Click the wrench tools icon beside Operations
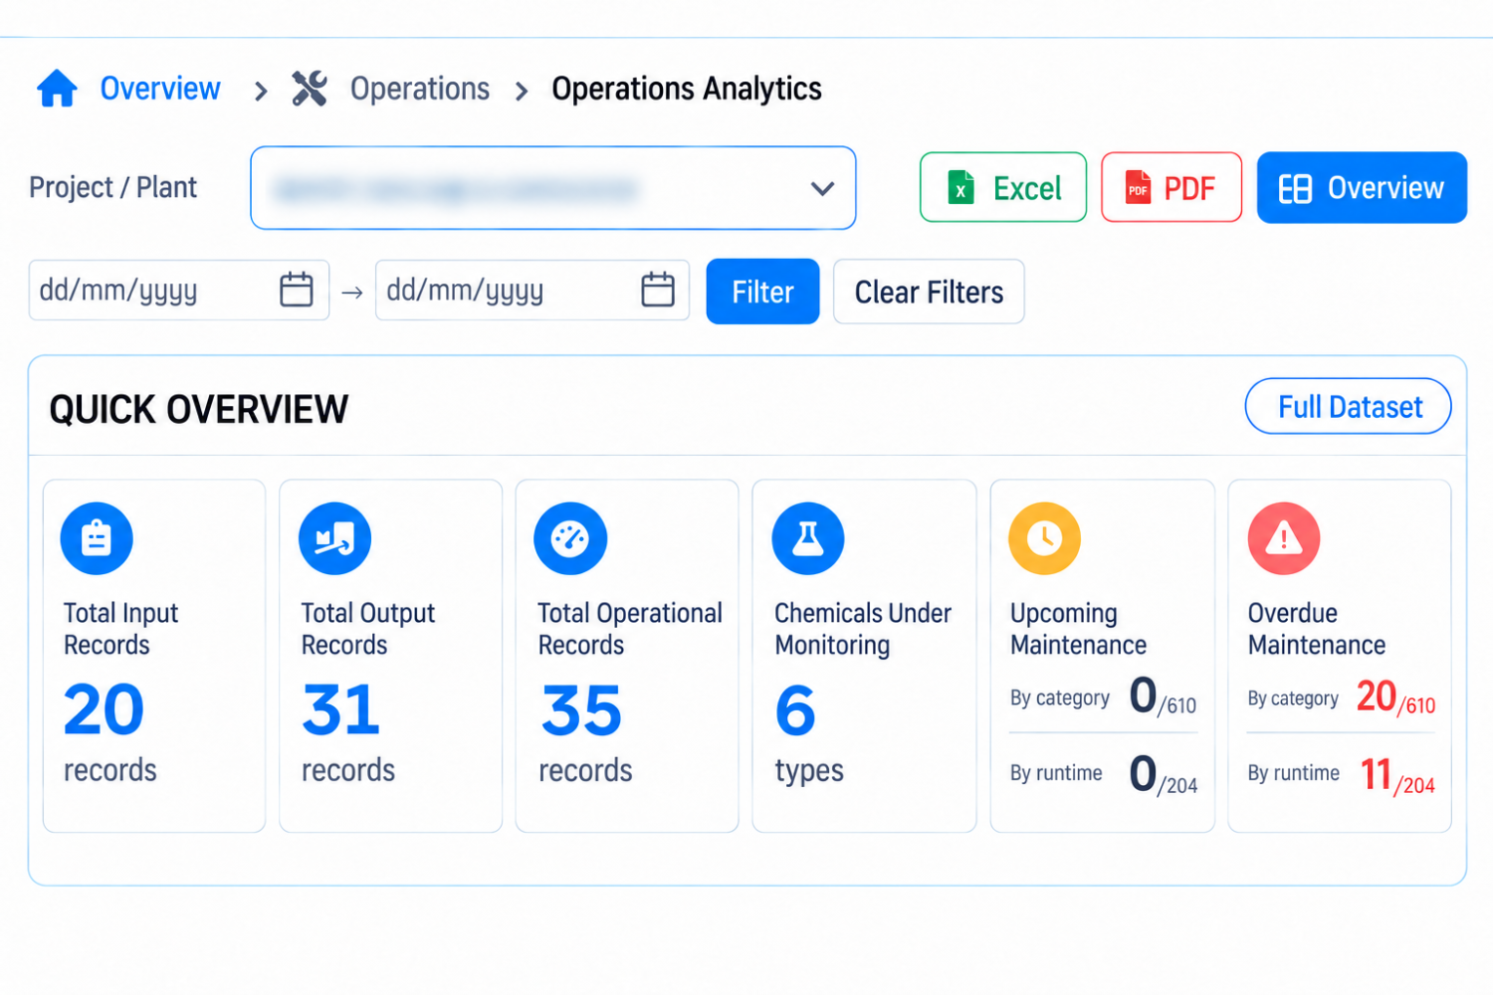 pos(310,89)
